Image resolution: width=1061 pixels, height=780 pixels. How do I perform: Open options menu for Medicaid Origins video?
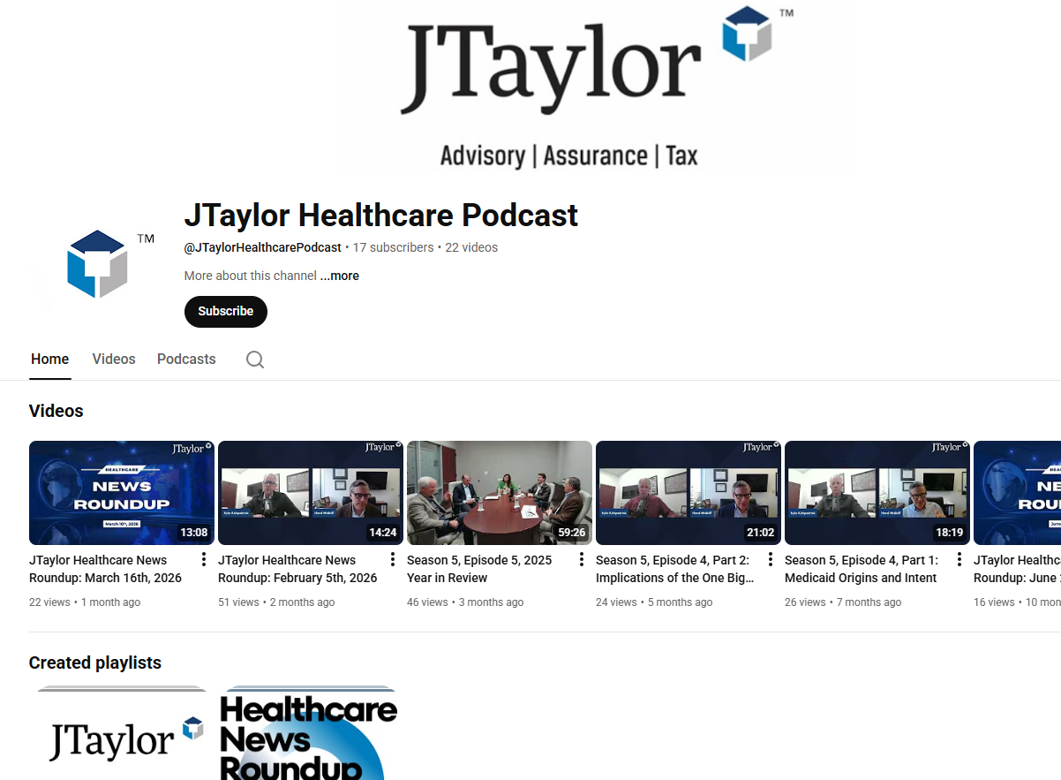tap(959, 559)
